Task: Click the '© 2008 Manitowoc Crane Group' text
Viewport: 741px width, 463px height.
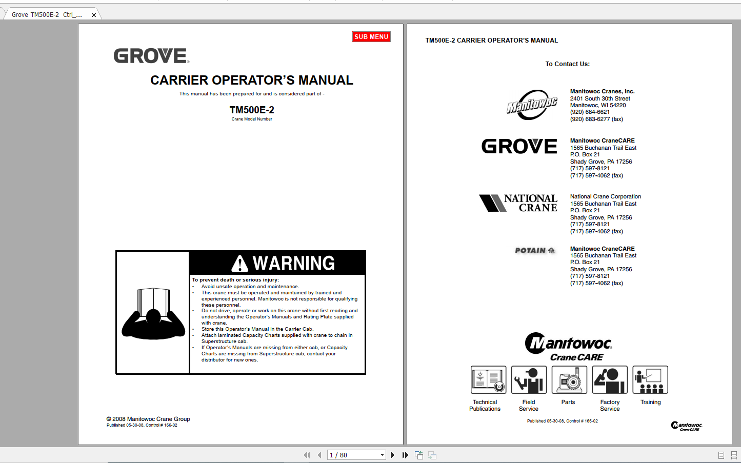Action: 148,419
